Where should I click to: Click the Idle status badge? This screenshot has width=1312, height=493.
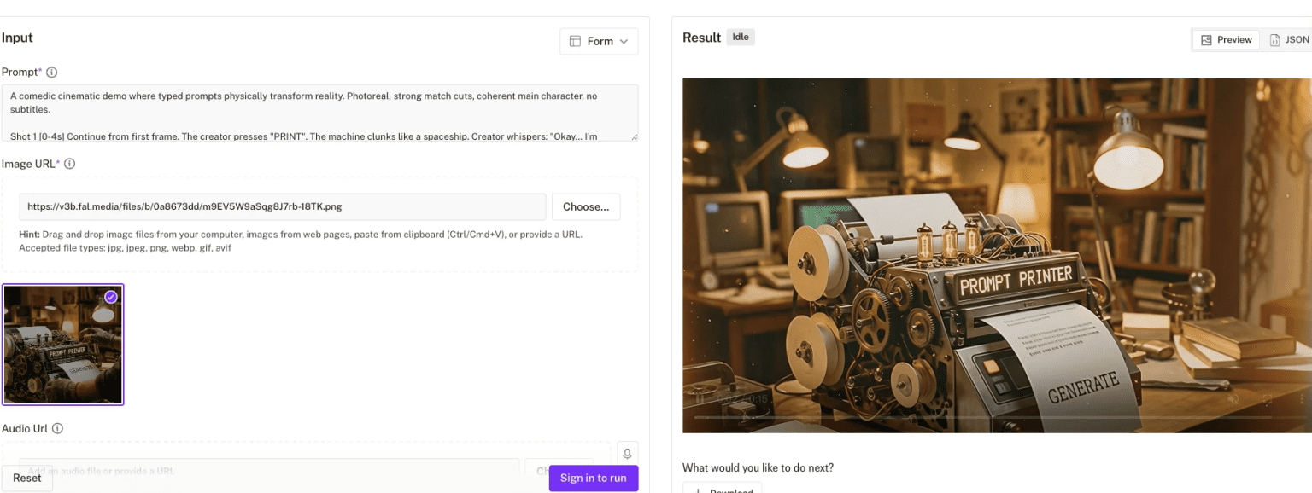tap(741, 38)
